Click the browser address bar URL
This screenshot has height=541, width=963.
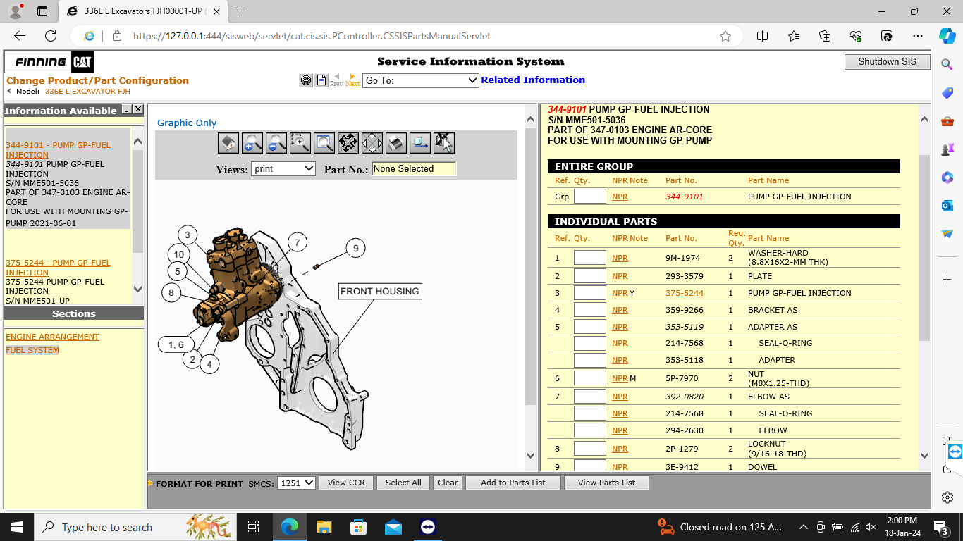pos(312,36)
